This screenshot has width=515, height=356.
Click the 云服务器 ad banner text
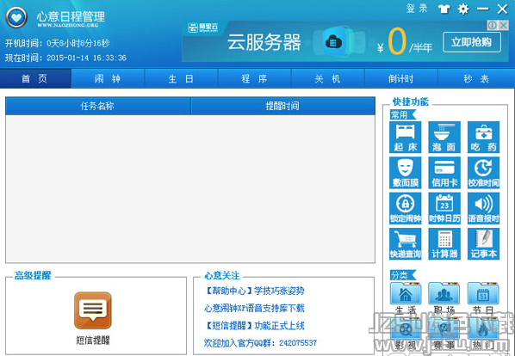tap(264, 42)
